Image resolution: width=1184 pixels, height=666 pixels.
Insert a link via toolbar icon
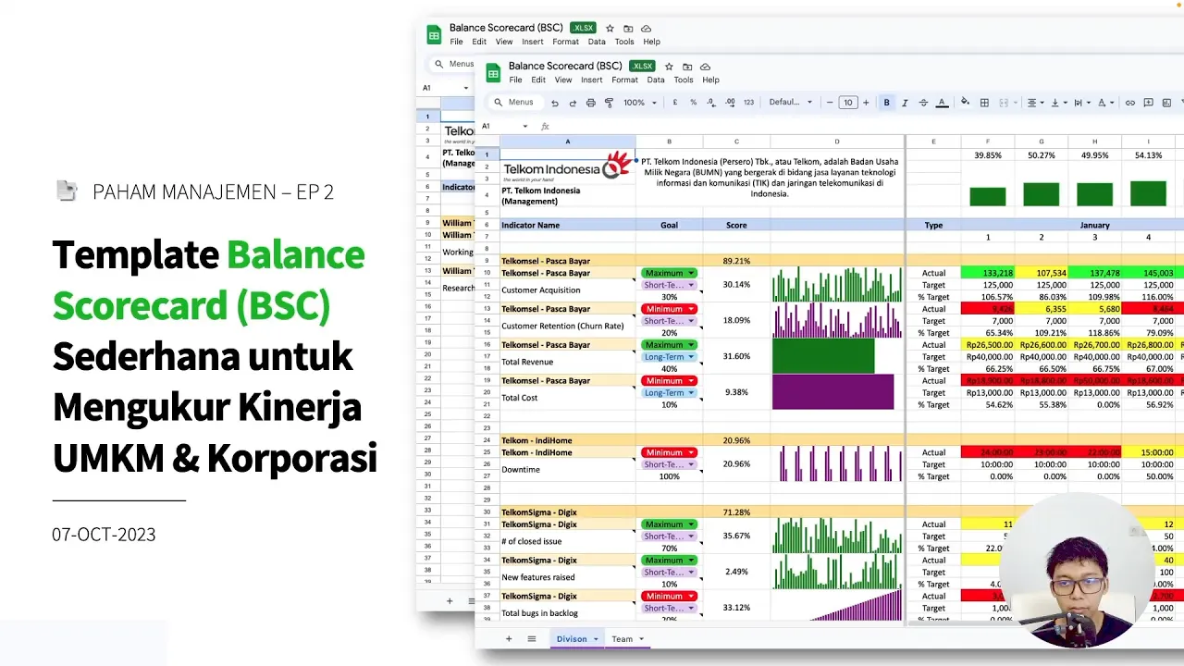pyautogui.click(x=1129, y=103)
